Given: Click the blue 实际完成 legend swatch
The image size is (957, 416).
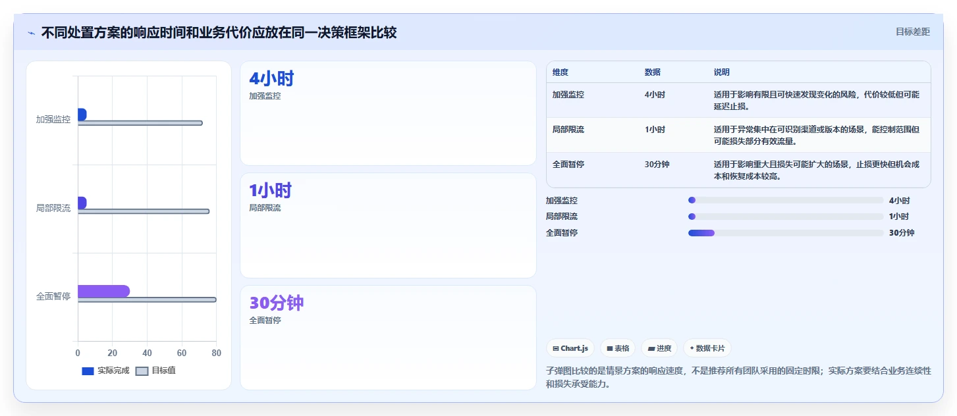Looking at the screenshot, I should point(88,371).
